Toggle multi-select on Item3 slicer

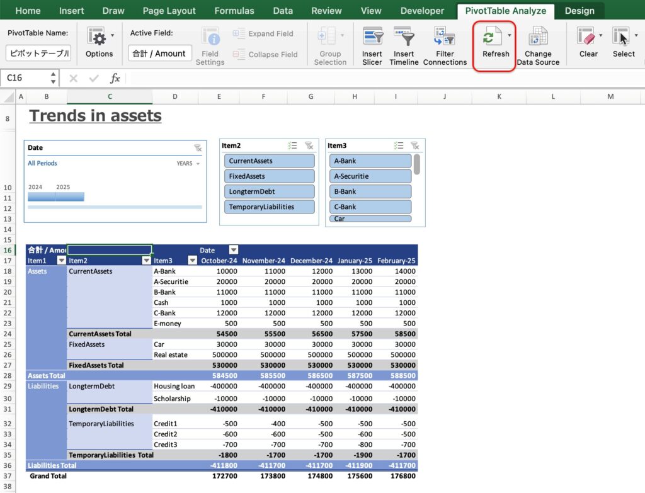coord(398,145)
